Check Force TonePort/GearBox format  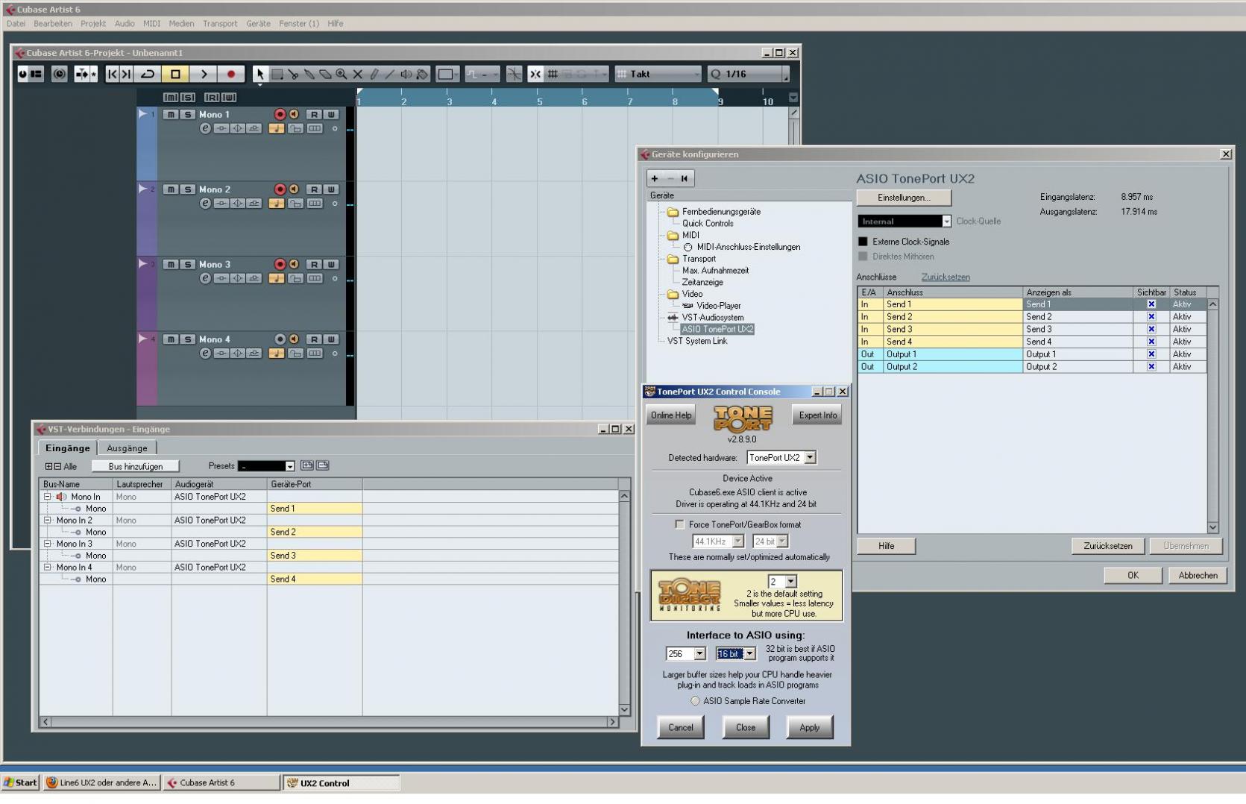tap(679, 524)
